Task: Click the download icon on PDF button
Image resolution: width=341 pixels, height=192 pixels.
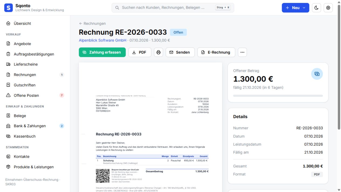Action: click(134, 52)
